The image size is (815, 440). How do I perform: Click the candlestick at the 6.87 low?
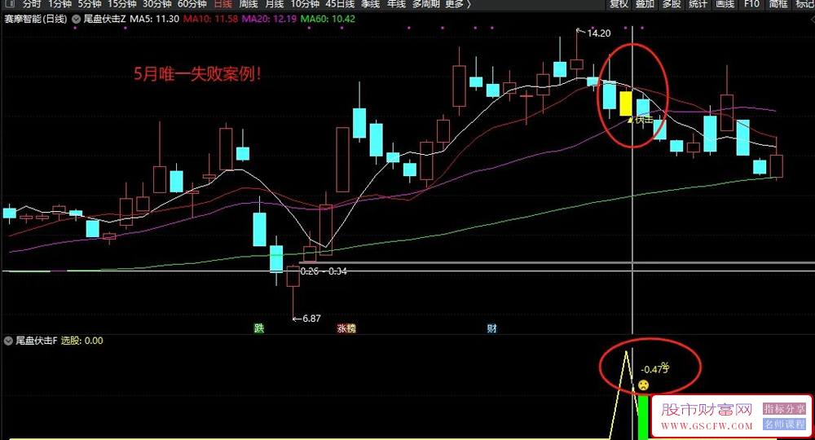[293, 276]
